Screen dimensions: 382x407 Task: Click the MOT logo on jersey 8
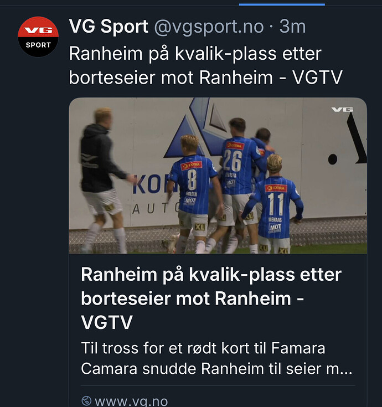point(189,200)
